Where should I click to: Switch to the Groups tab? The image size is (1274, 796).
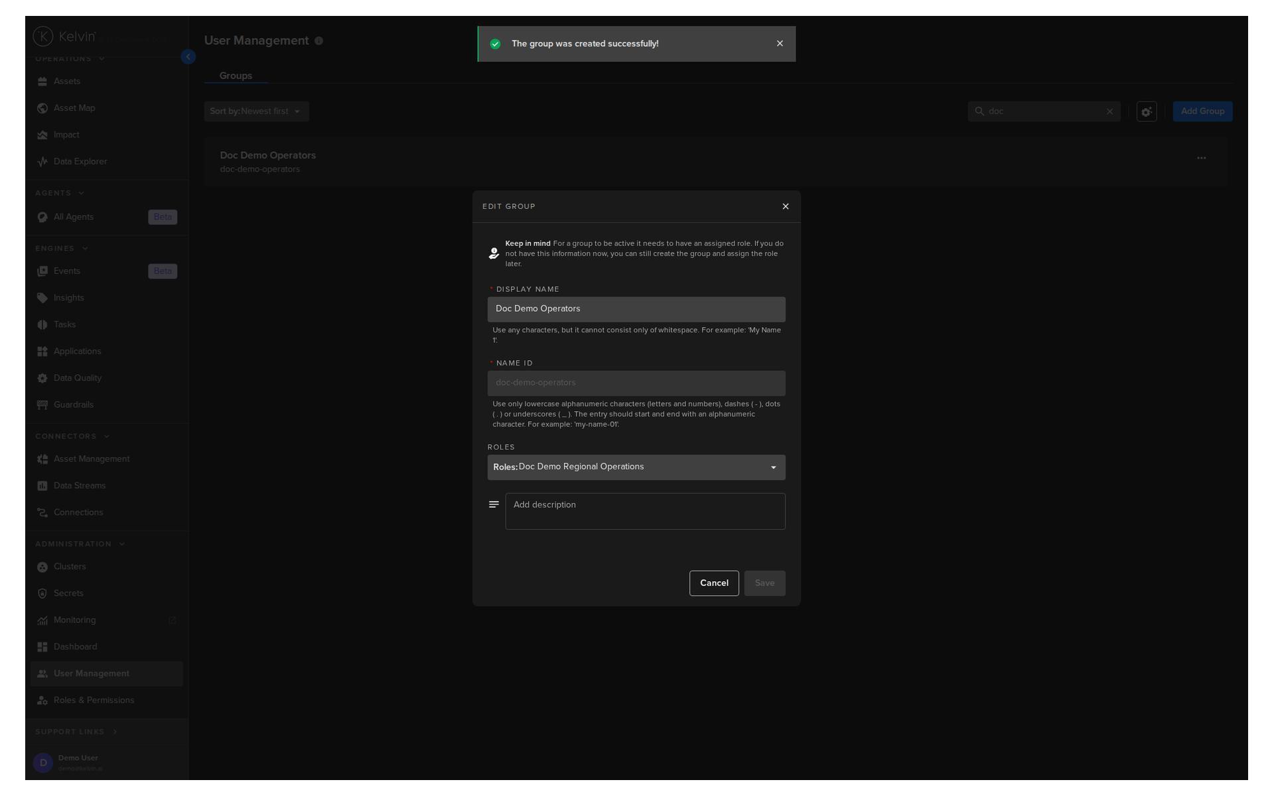pyautogui.click(x=236, y=76)
